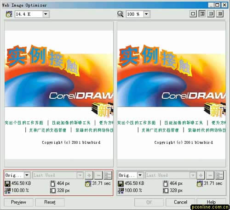The height and width of the screenshot is (210, 230).
Task: Click right pane download time icon
Action: [x=200, y=183]
